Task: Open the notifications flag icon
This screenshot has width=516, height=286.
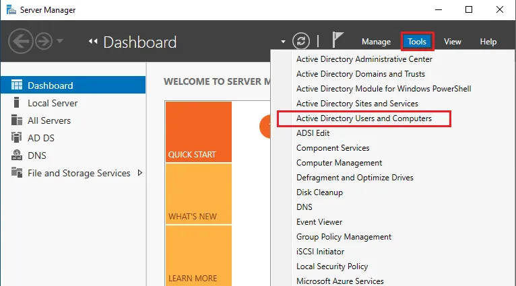Action: pyautogui.click(x=337, y=40)
